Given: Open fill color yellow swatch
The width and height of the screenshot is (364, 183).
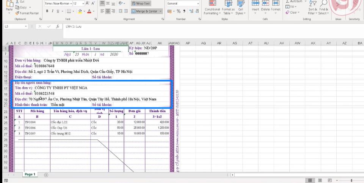Looking at the screenshot, I should [80, 11].
